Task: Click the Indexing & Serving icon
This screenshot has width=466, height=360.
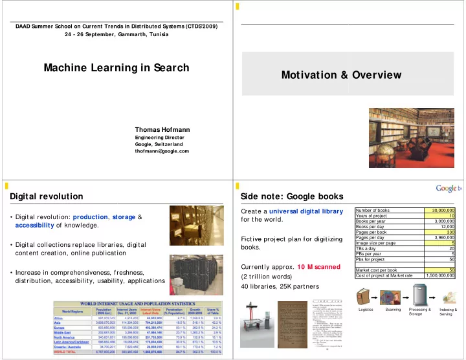Action: [x=449, y=298]
